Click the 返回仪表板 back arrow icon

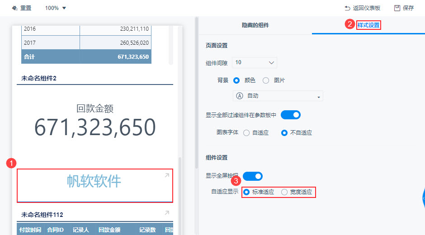347,8
